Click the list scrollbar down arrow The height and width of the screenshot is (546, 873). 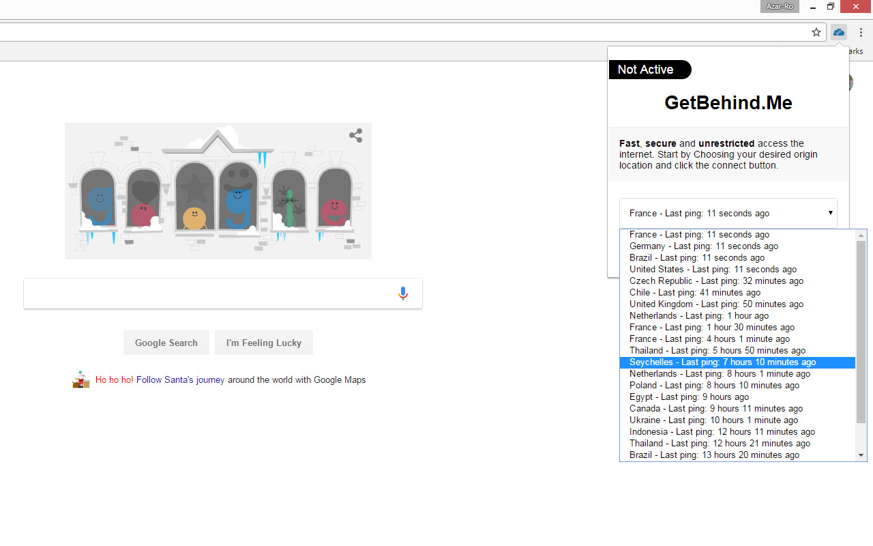(861, 455)
